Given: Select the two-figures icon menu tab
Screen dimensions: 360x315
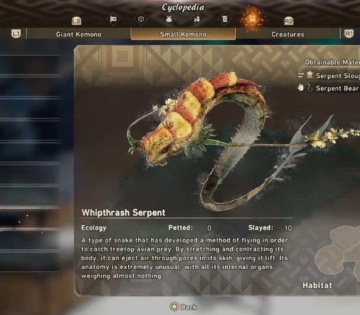Looking at the screenshot, I should tap(197, 19).
